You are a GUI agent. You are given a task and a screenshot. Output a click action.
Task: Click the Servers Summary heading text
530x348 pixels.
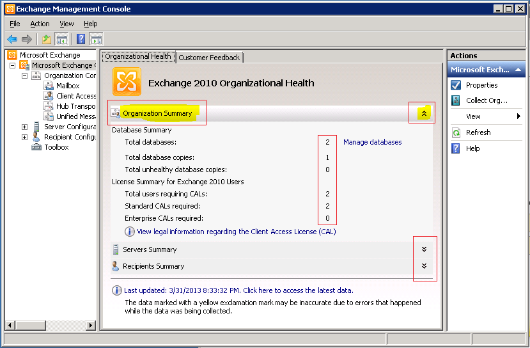click(x=150, y=249)
